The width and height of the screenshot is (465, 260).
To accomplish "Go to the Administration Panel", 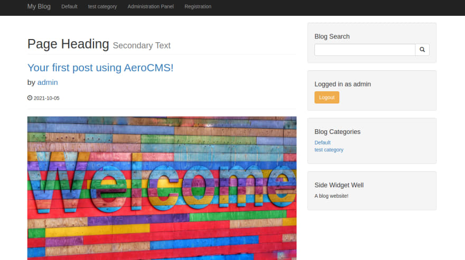I will pyautogui.click(x=151, y=6).
